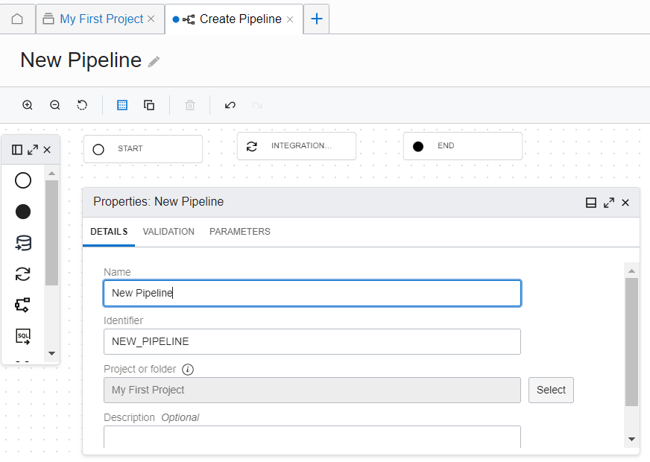Select the Zoom In tool on the canvas toolbar
The height and width of the screenshot is (462, 650).
(x=27, y=104)
